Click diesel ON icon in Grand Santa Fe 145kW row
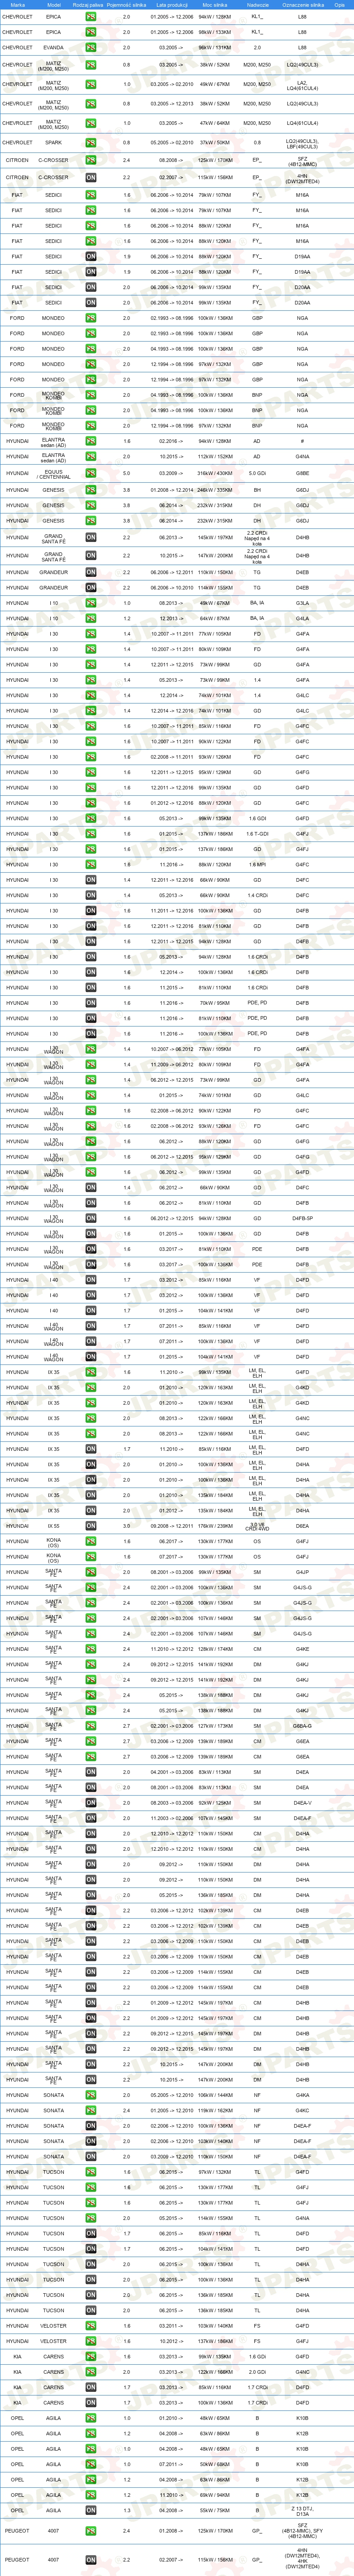The image size is (354, 2576). (x=91, y=538)
